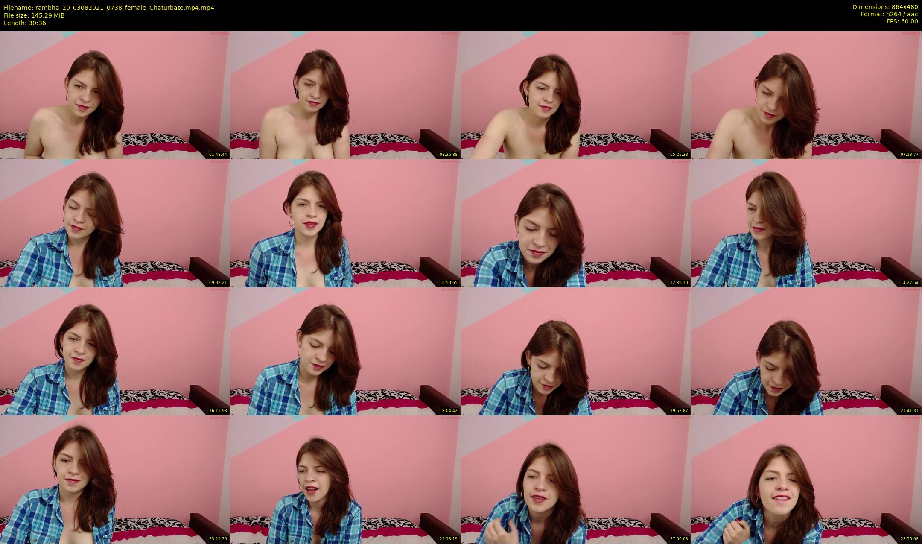The width and height of the screenshot is (922, 544).
Task: Click the thumbnail marked 12:39.10
Action: 576,223
